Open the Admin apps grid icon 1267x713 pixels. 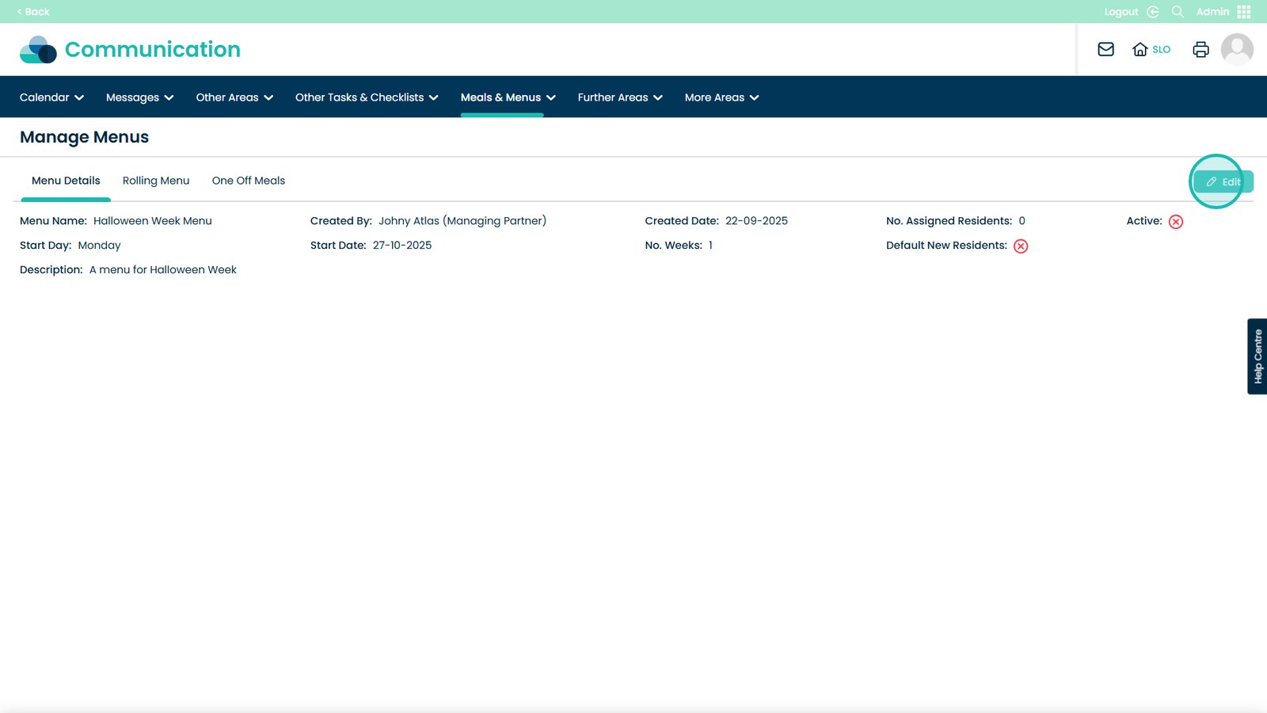coord(1244,12)
